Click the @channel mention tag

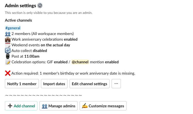click(80, 62)
